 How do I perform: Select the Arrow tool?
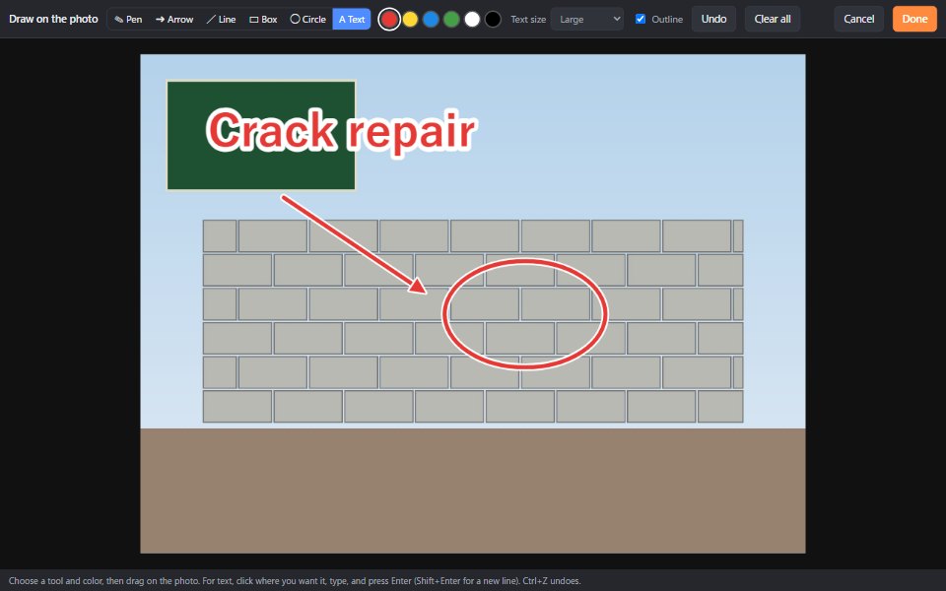[174, 20]
